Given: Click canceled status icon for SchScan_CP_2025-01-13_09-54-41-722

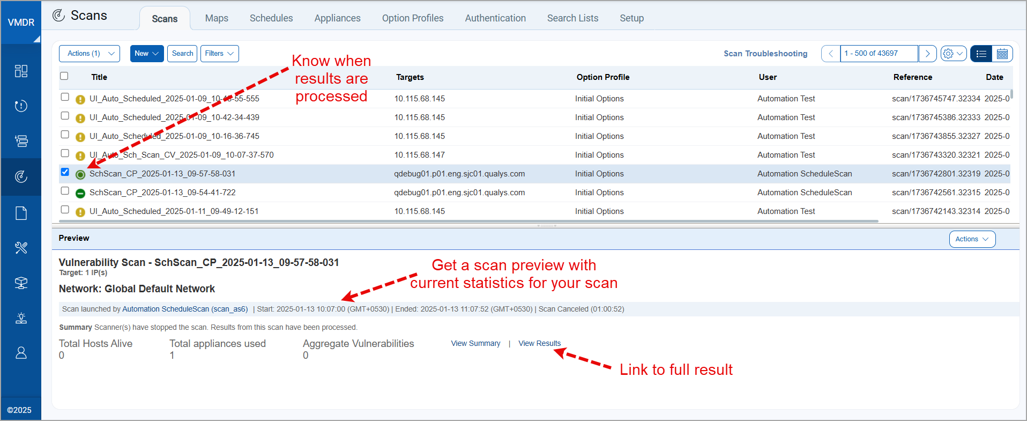Looking at the screenshot, I should coord(80,193).
